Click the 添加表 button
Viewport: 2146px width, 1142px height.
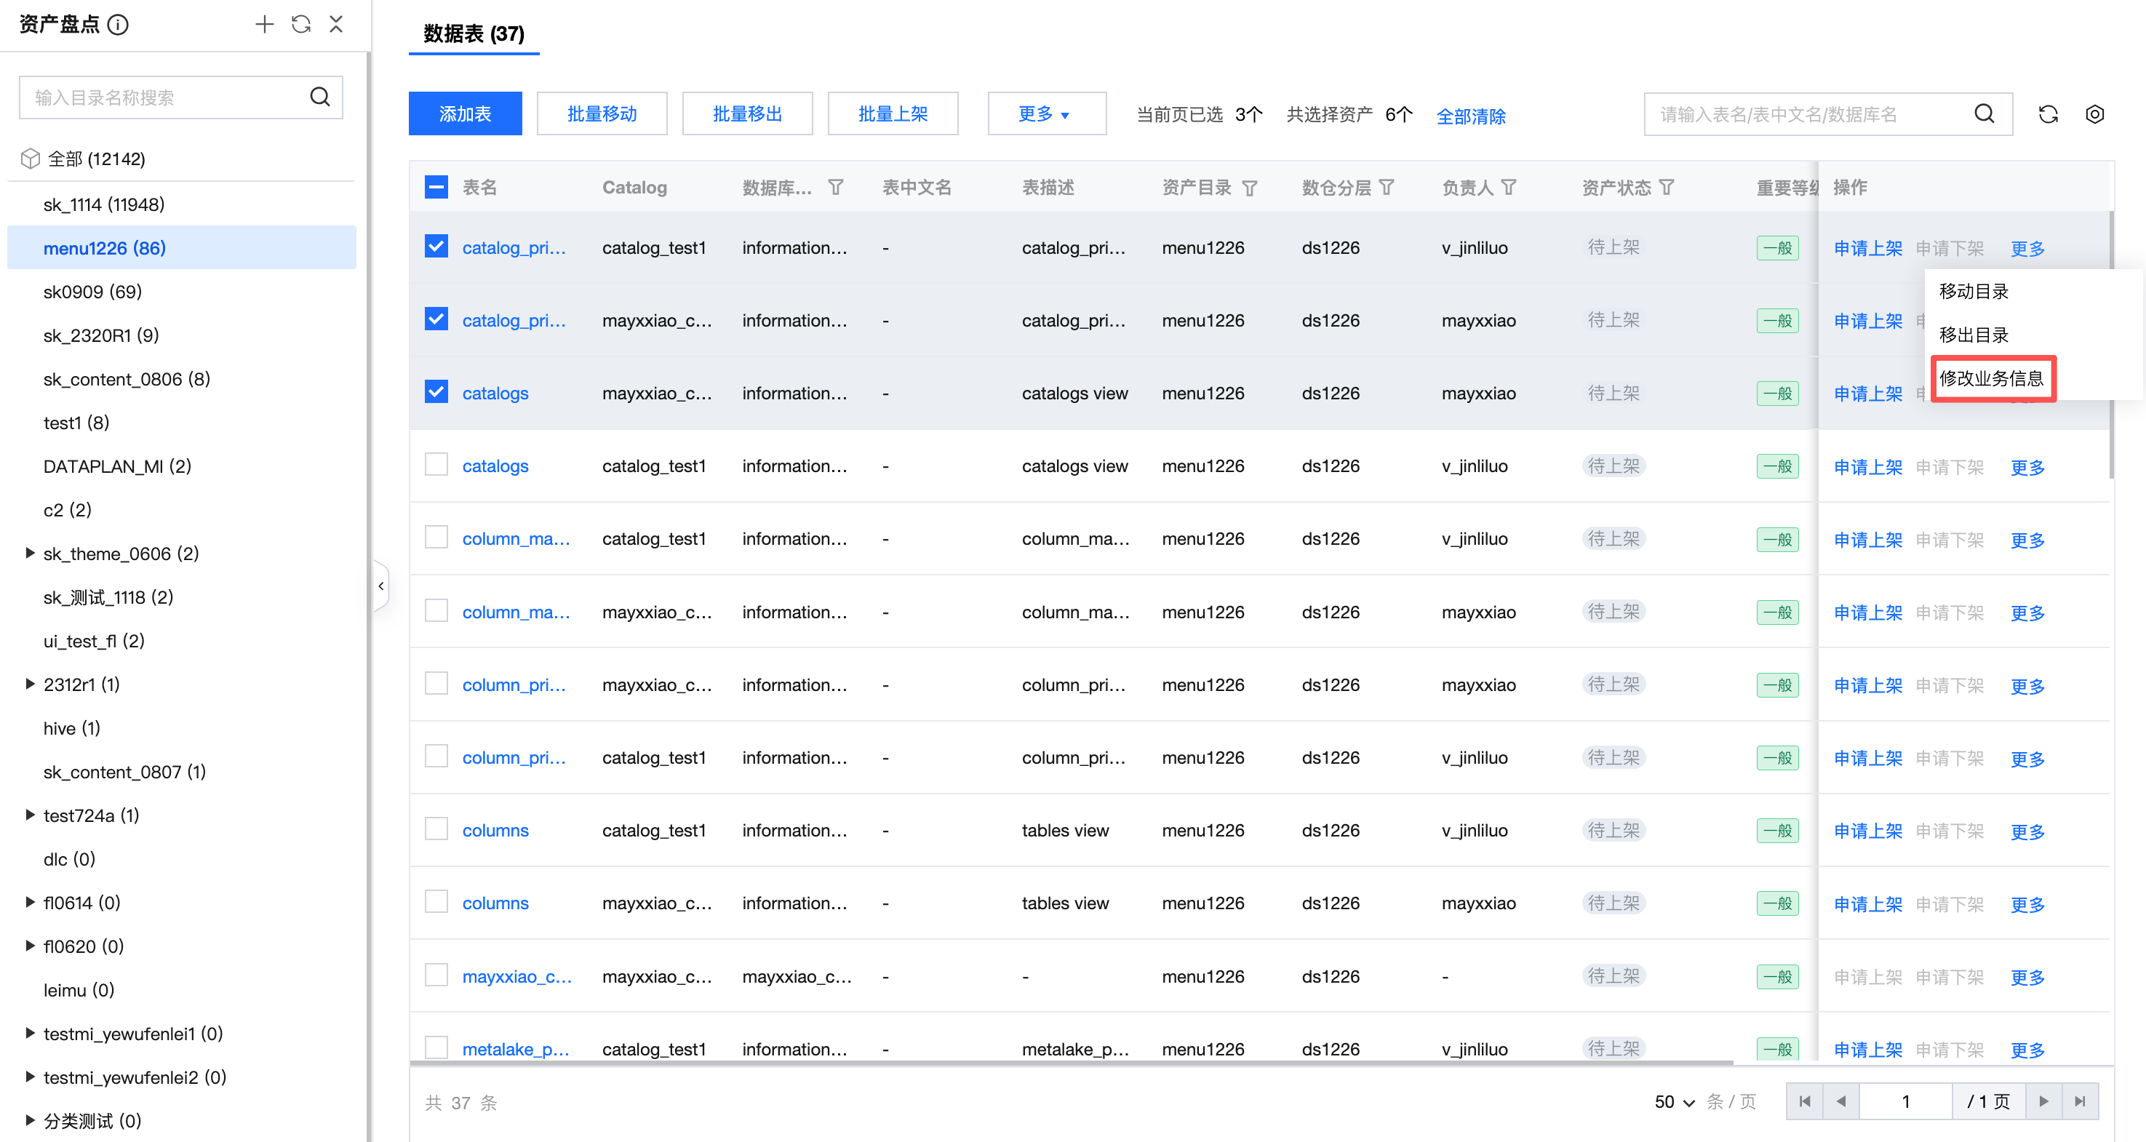coord(465,113)
